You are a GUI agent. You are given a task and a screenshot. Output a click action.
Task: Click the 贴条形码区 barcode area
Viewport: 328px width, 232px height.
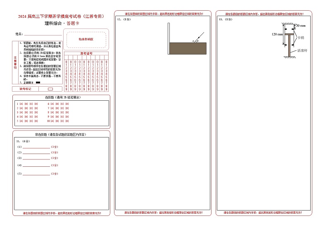86,40
